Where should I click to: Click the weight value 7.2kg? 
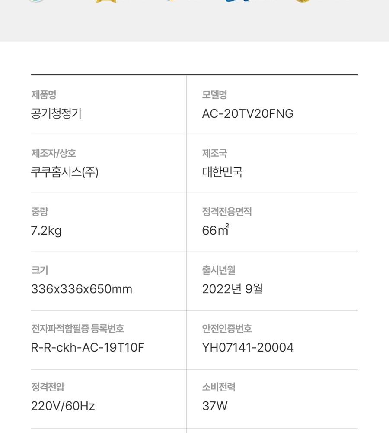[x=46, y=231]
